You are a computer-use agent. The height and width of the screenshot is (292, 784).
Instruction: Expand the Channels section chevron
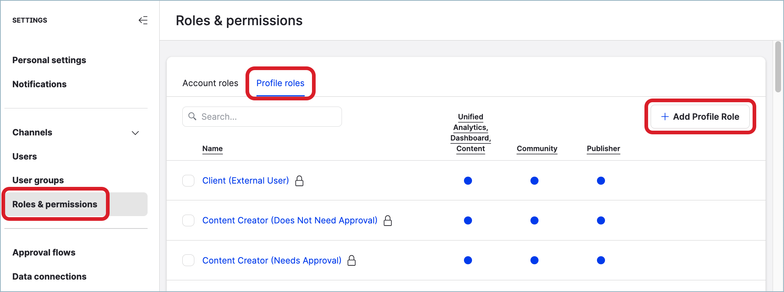click(x=135, y=133)
